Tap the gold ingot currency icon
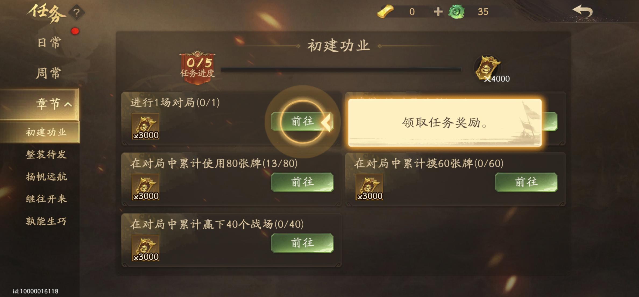The height and width of the screenshot is (297, 639). point(385,11)
